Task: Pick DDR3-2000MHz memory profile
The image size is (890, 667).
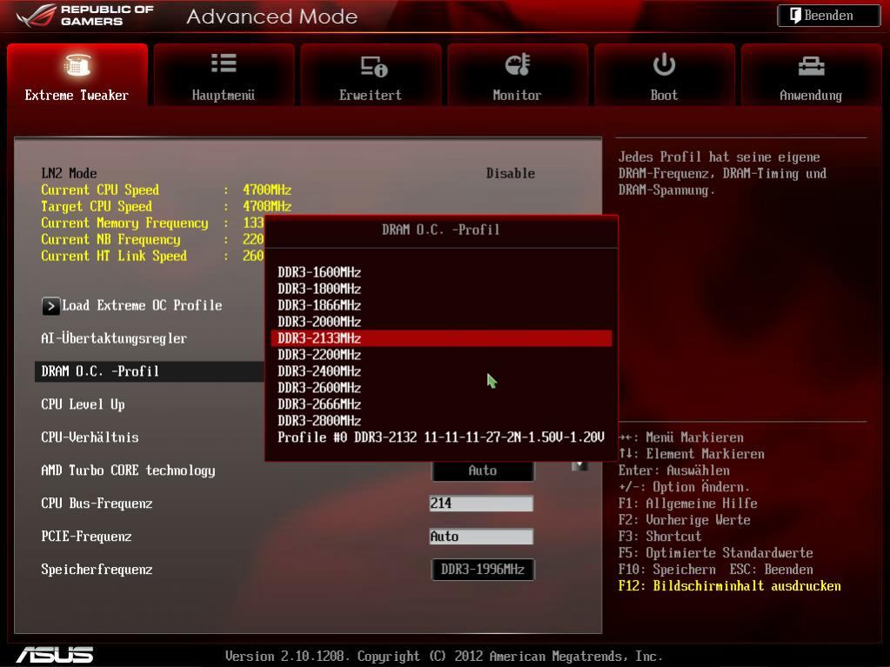Action: coord(441,322)
